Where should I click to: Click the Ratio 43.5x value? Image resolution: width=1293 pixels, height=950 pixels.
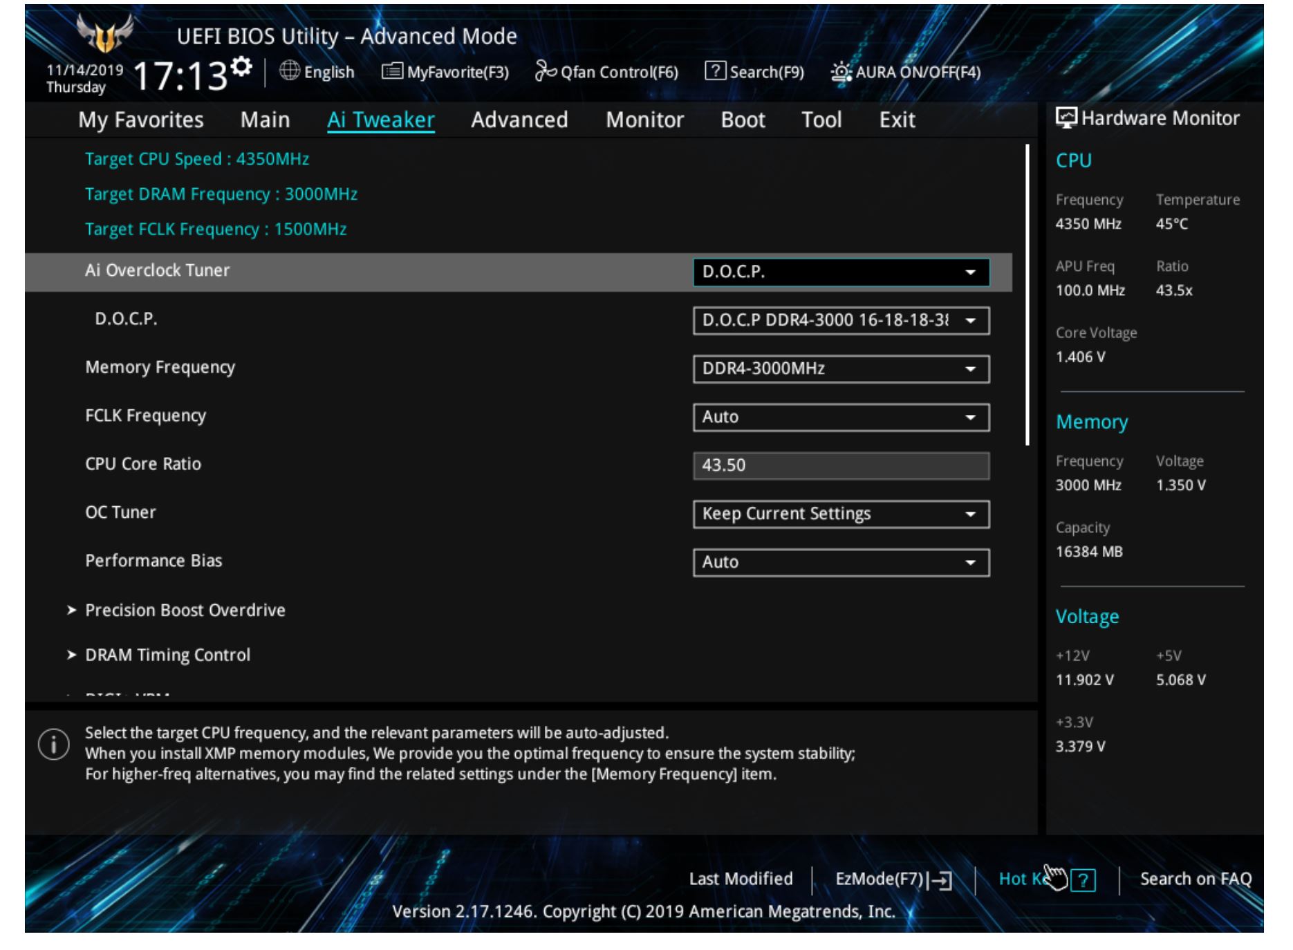coord(1174,290)
